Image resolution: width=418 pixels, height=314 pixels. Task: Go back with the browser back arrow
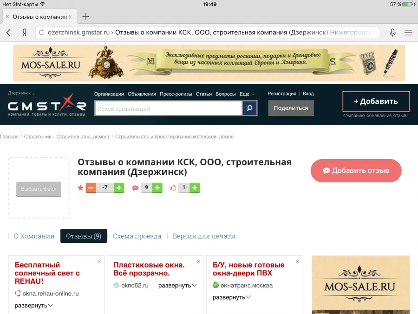point(8,33)
